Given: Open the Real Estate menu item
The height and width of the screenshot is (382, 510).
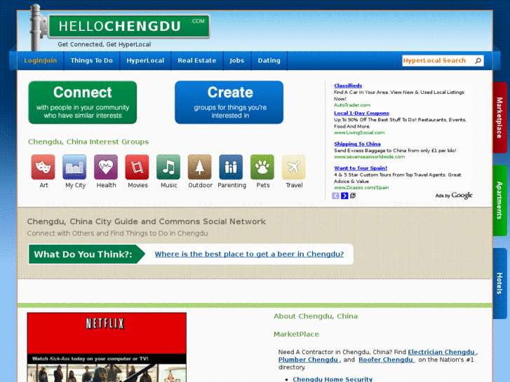Looking at the screenshot, I should coord(197,60).
